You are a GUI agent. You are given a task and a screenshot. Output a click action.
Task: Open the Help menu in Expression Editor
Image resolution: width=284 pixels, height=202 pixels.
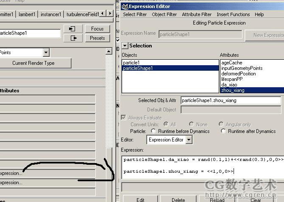point(259,14)
